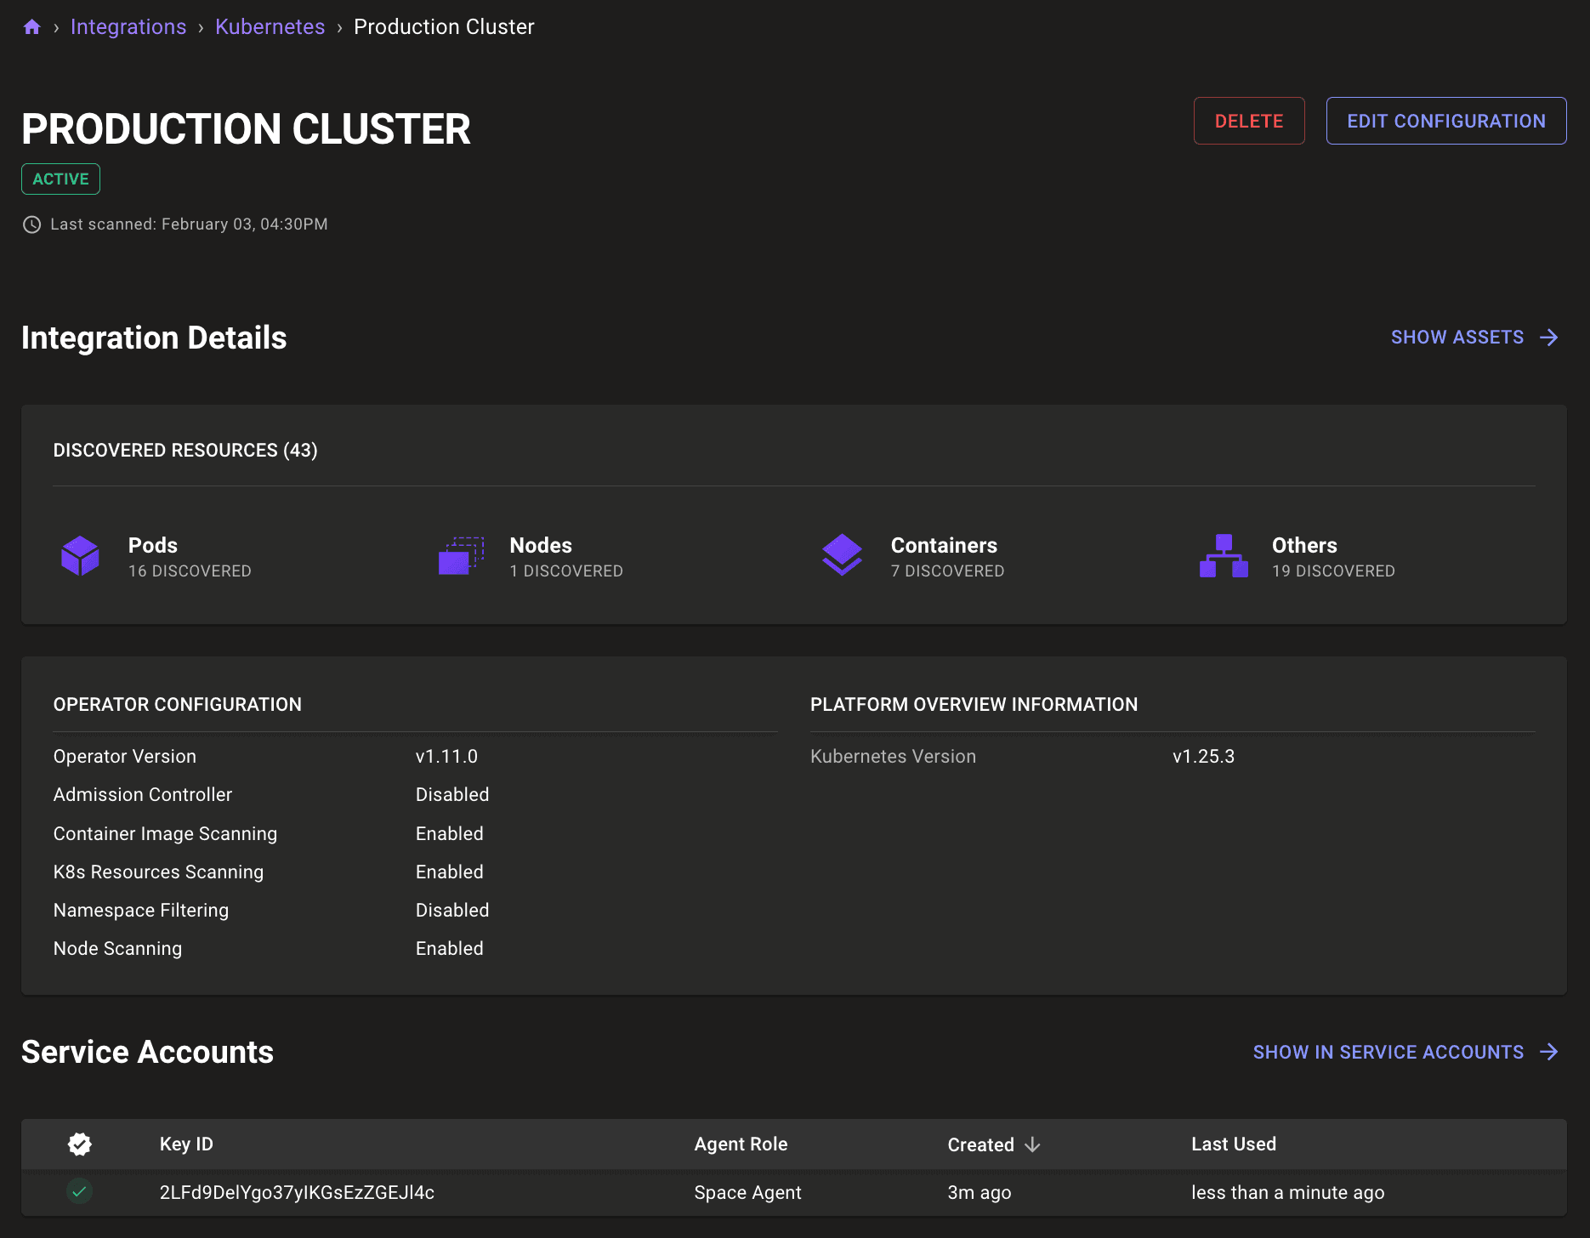Click the green checkmark on the key row
Image resolution: width=1590 pixels, height=1238 pixels.
(x=79, y=1192)
